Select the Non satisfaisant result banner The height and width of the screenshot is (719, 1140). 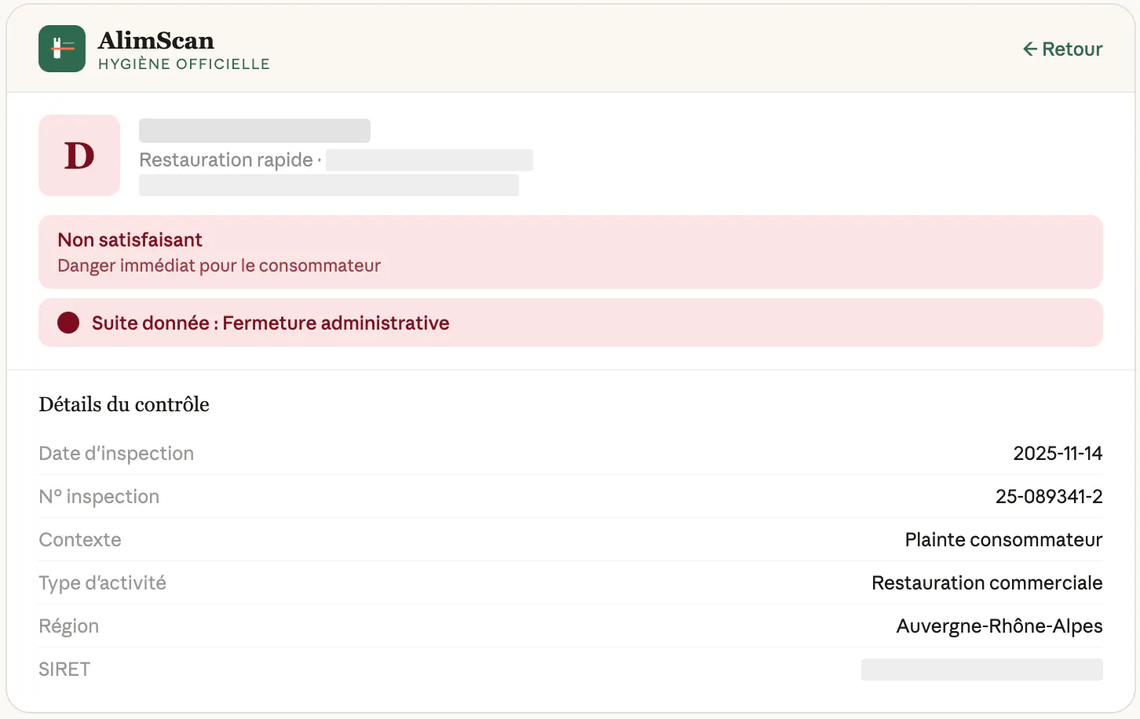571,252
